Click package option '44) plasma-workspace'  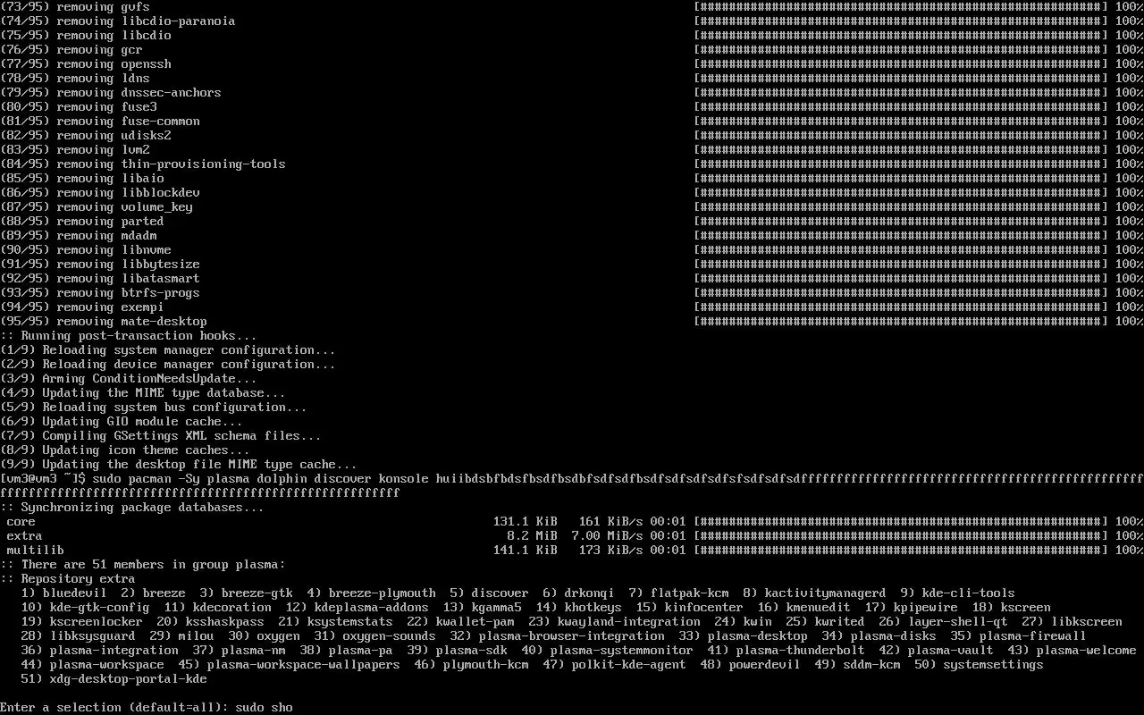click(93, 664)
